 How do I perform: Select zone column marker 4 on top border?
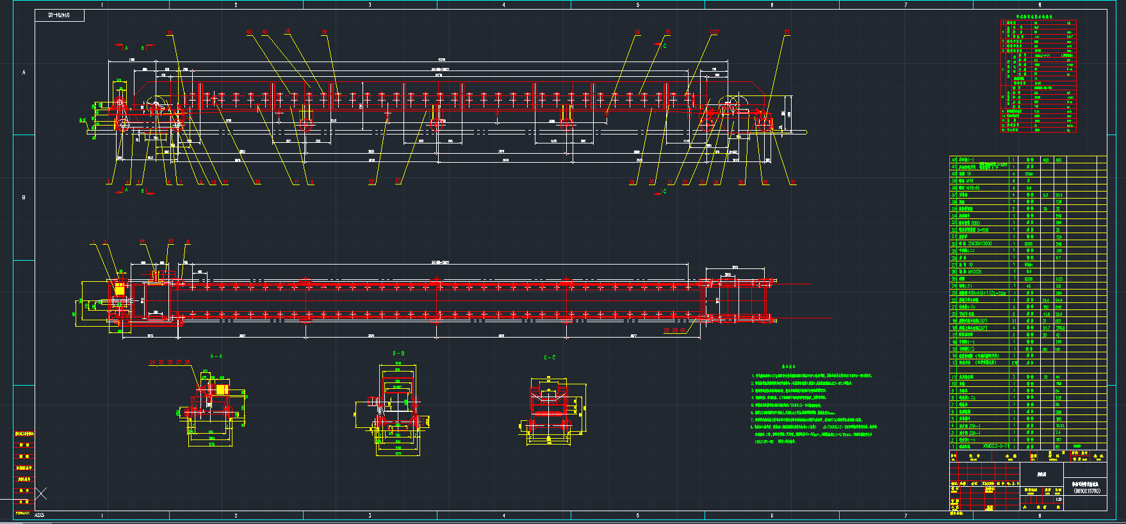[503, 5]
